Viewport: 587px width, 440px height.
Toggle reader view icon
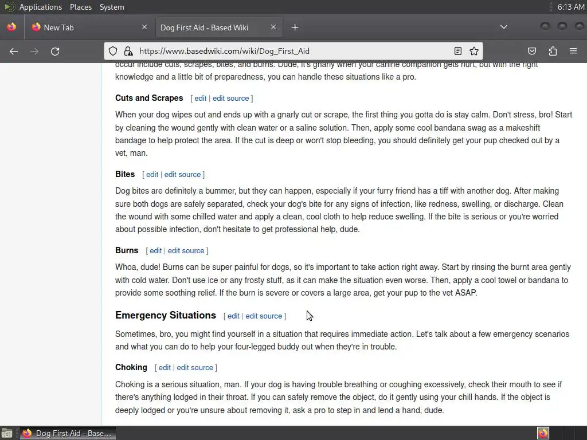point(458,51)
